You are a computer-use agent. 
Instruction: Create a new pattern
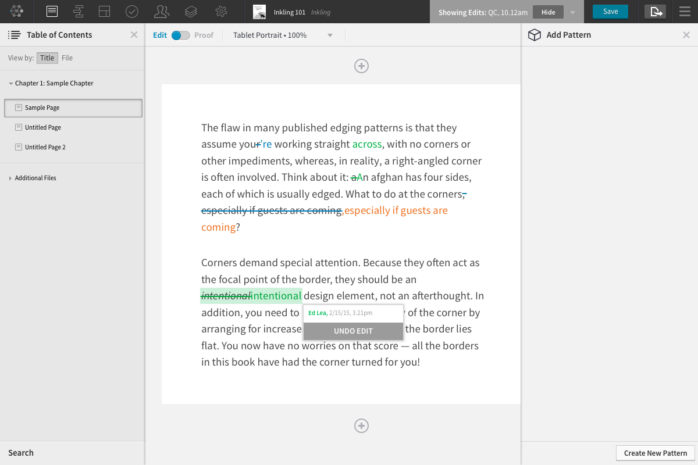point(656,453)
